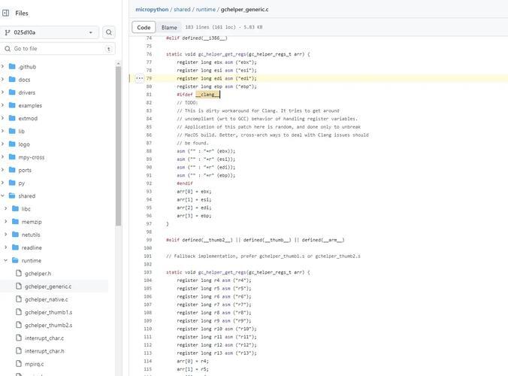Open the .github folder
Image resolution: width=508 pixels, height=376 pixels.
coord(27,67)
